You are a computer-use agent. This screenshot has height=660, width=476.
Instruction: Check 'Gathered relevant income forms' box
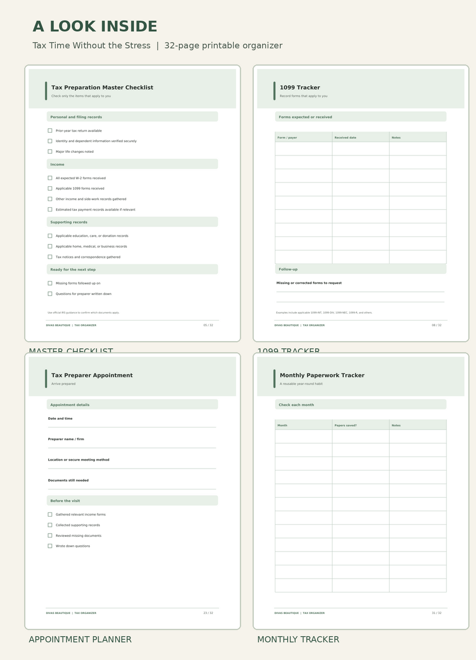(50, 515)
